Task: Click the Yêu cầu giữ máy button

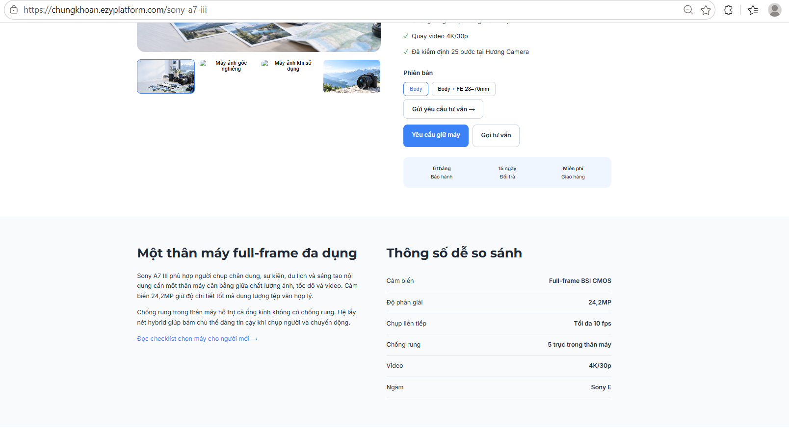Action: pyautogui.click(x=436, y=135)
